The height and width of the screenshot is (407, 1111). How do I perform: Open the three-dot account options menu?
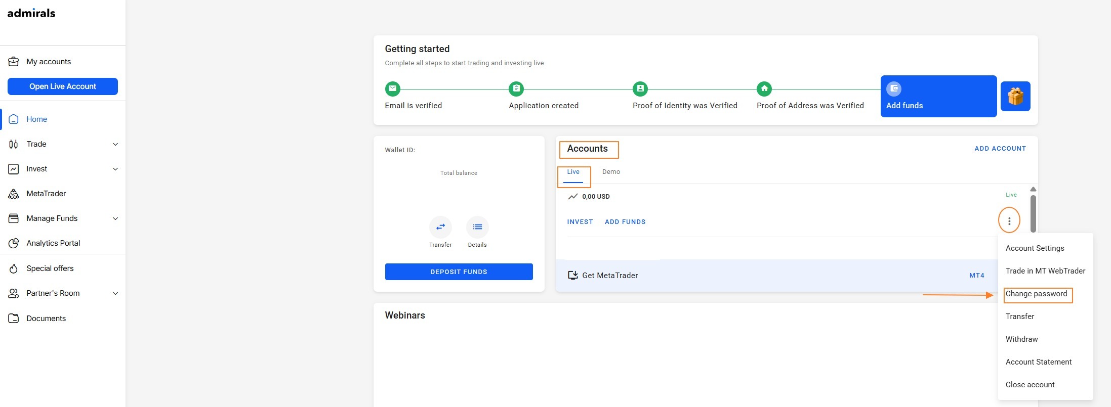coord(1009,221)
